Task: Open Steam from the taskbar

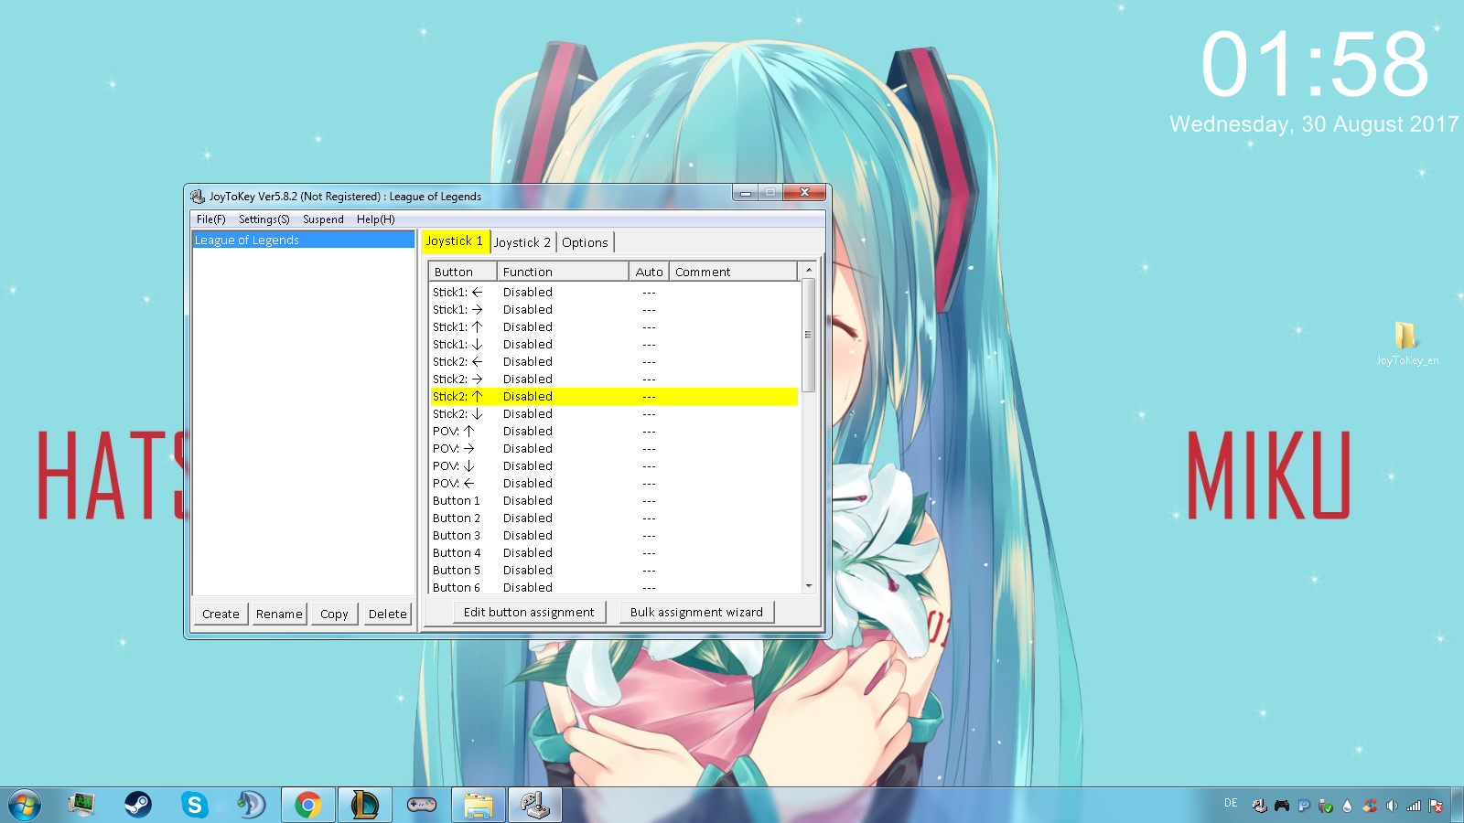Action: tap(138, 805)
